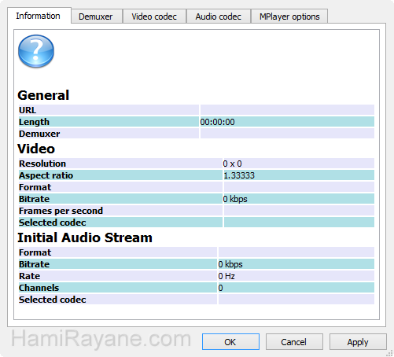Click the Length row label
394x357 pixels.
34,122
